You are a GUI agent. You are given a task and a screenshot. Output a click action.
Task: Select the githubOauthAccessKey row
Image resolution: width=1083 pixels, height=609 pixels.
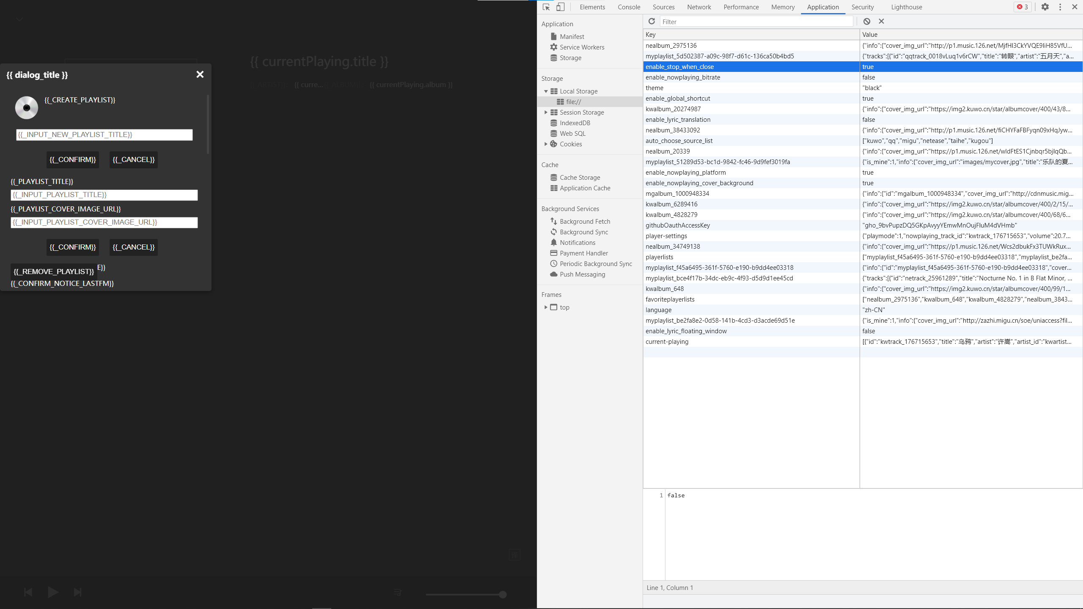(x=863, y=225)
